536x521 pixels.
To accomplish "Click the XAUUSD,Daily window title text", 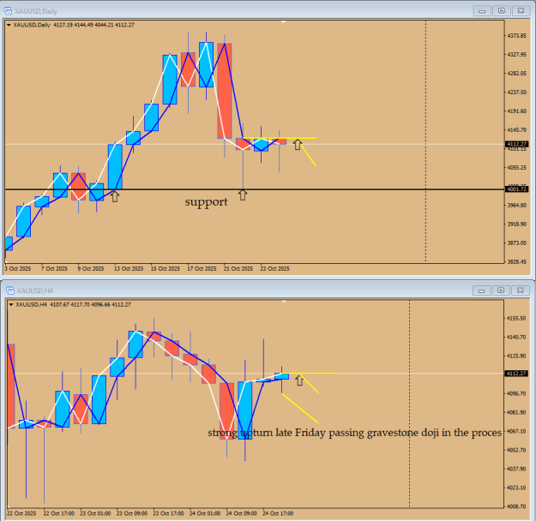I will tap(35, 11).
